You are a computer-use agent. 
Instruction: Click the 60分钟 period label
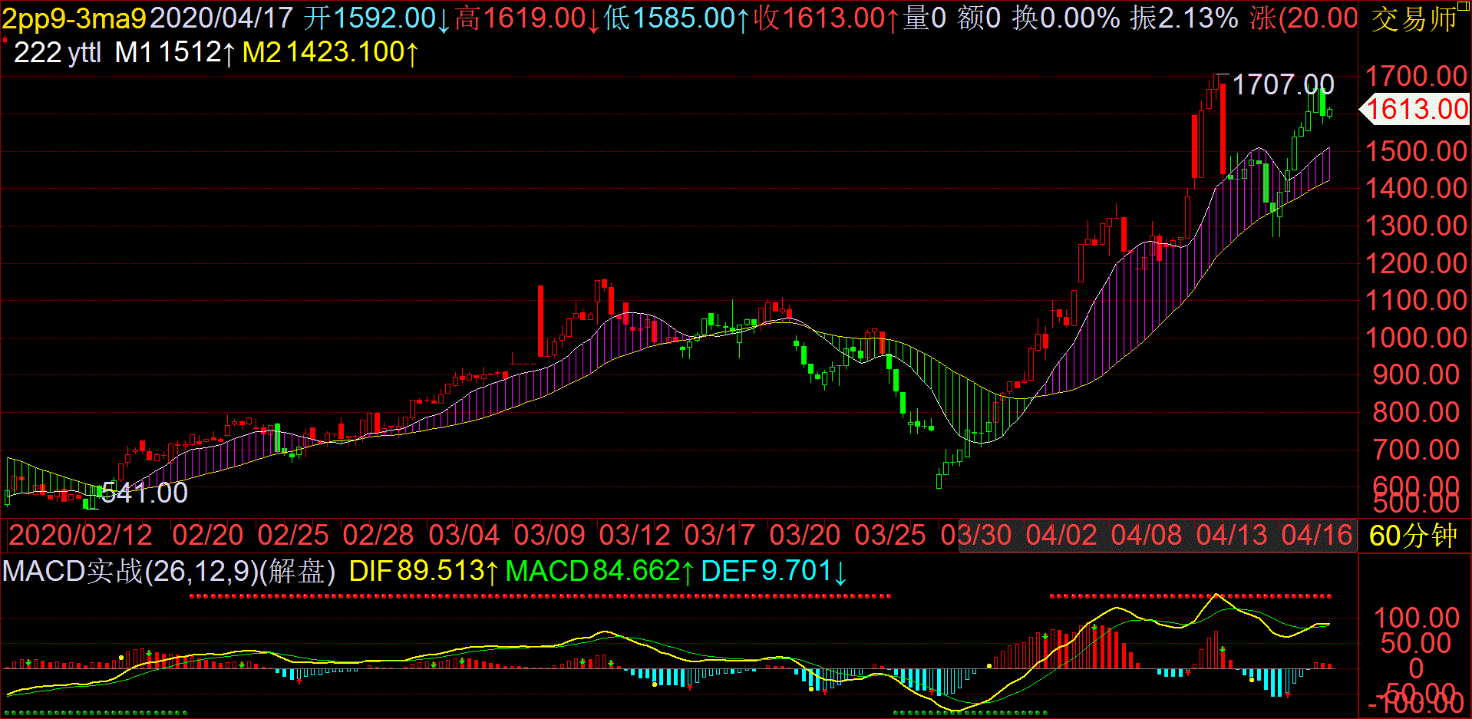click(x=1413, y=536)
